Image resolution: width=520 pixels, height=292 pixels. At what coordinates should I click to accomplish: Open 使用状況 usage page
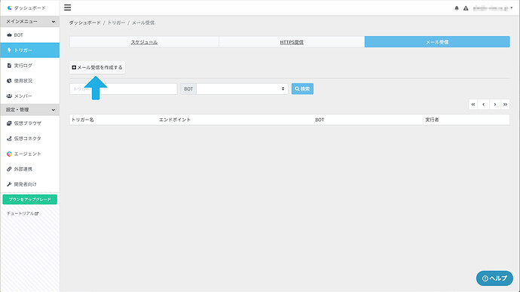[30, 81]
